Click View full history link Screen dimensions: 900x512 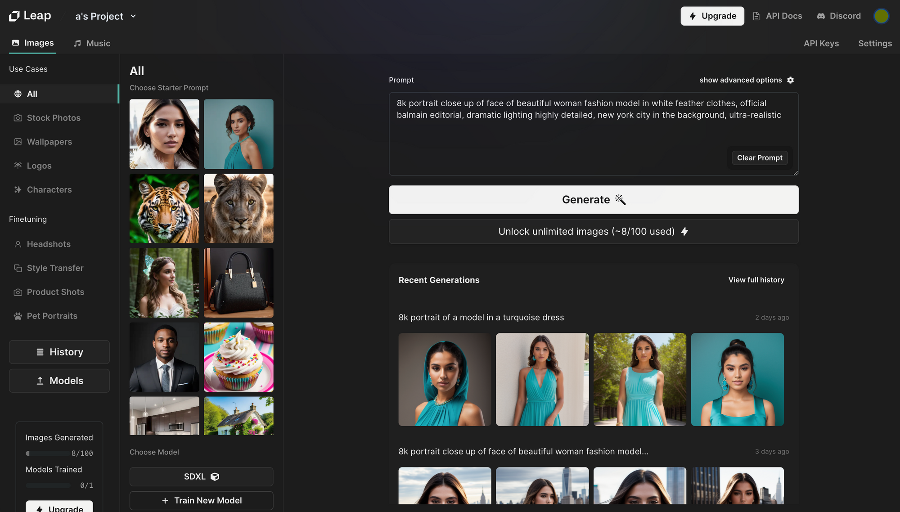[756, 280]
